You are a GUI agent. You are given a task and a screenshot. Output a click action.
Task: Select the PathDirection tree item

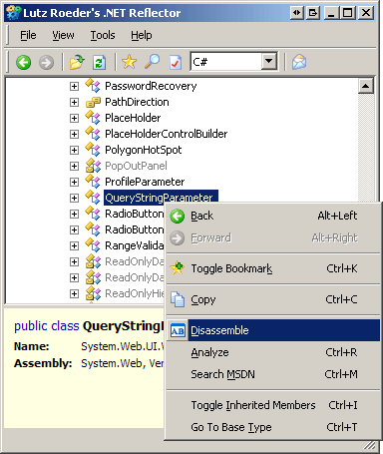(137, 102)
